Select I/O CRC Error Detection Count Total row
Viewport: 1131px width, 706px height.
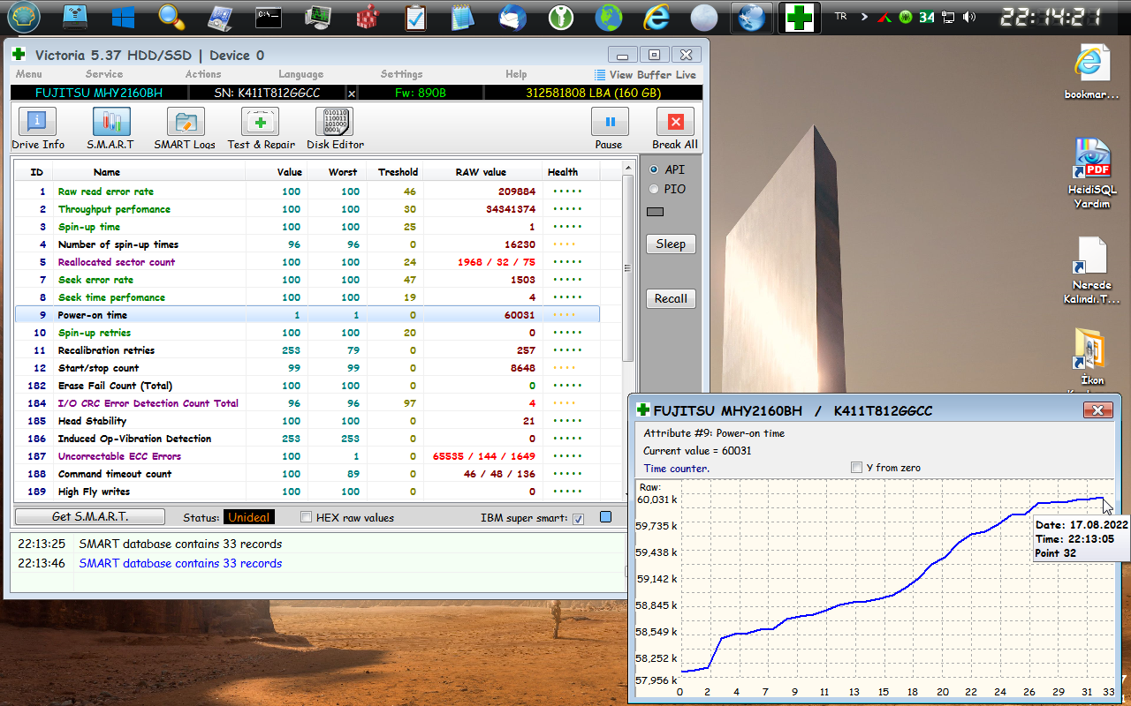pos(307,403)
